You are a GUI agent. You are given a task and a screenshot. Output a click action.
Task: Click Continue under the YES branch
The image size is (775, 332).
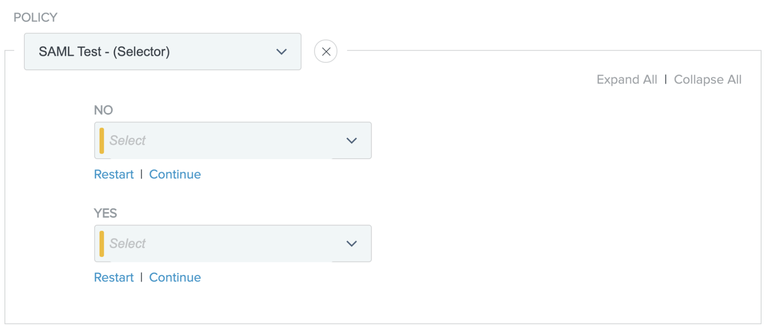(175, 277)
